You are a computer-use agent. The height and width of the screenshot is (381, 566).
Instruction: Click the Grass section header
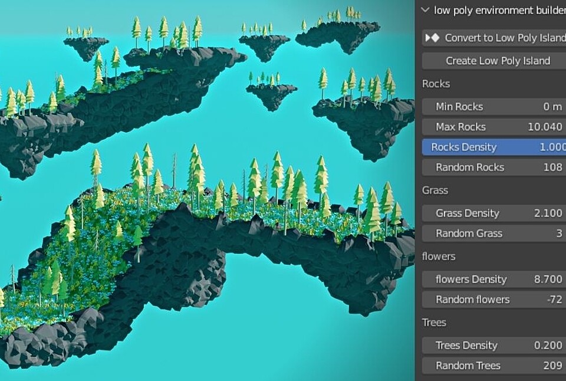tap(435, 190)
